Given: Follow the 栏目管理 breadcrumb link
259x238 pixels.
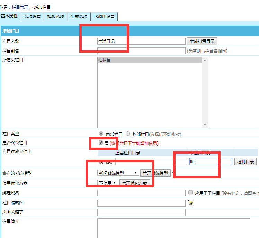Looking at the screenshot, I should pyautogui.click(x=20, y=7).
